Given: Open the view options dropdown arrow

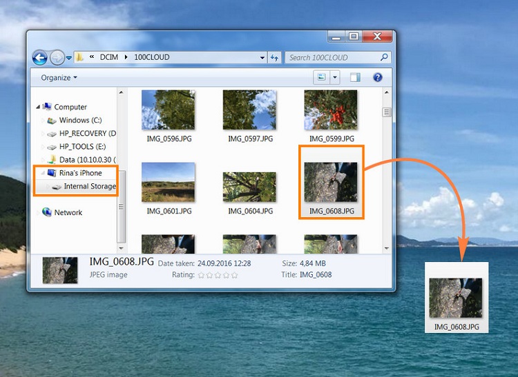Looking at the screenshot, I should pyautogui.click(x=335, y=78).
